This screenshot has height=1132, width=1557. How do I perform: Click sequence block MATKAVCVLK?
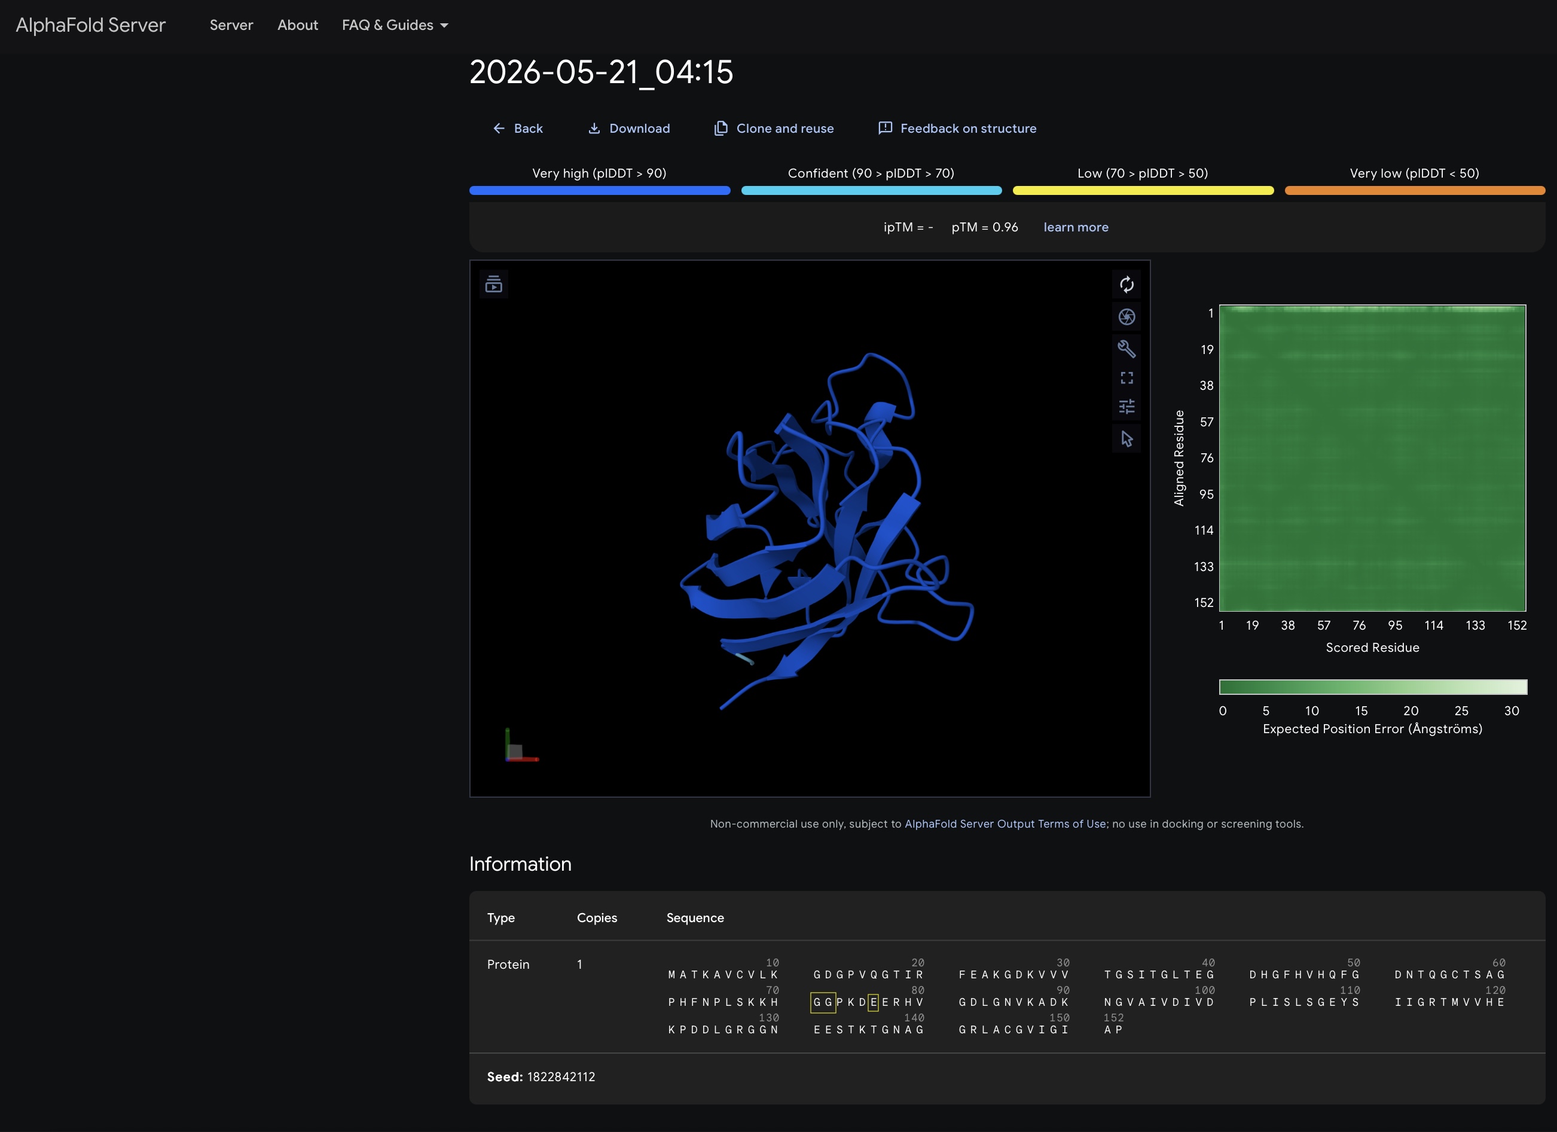(x=723, y=975)
